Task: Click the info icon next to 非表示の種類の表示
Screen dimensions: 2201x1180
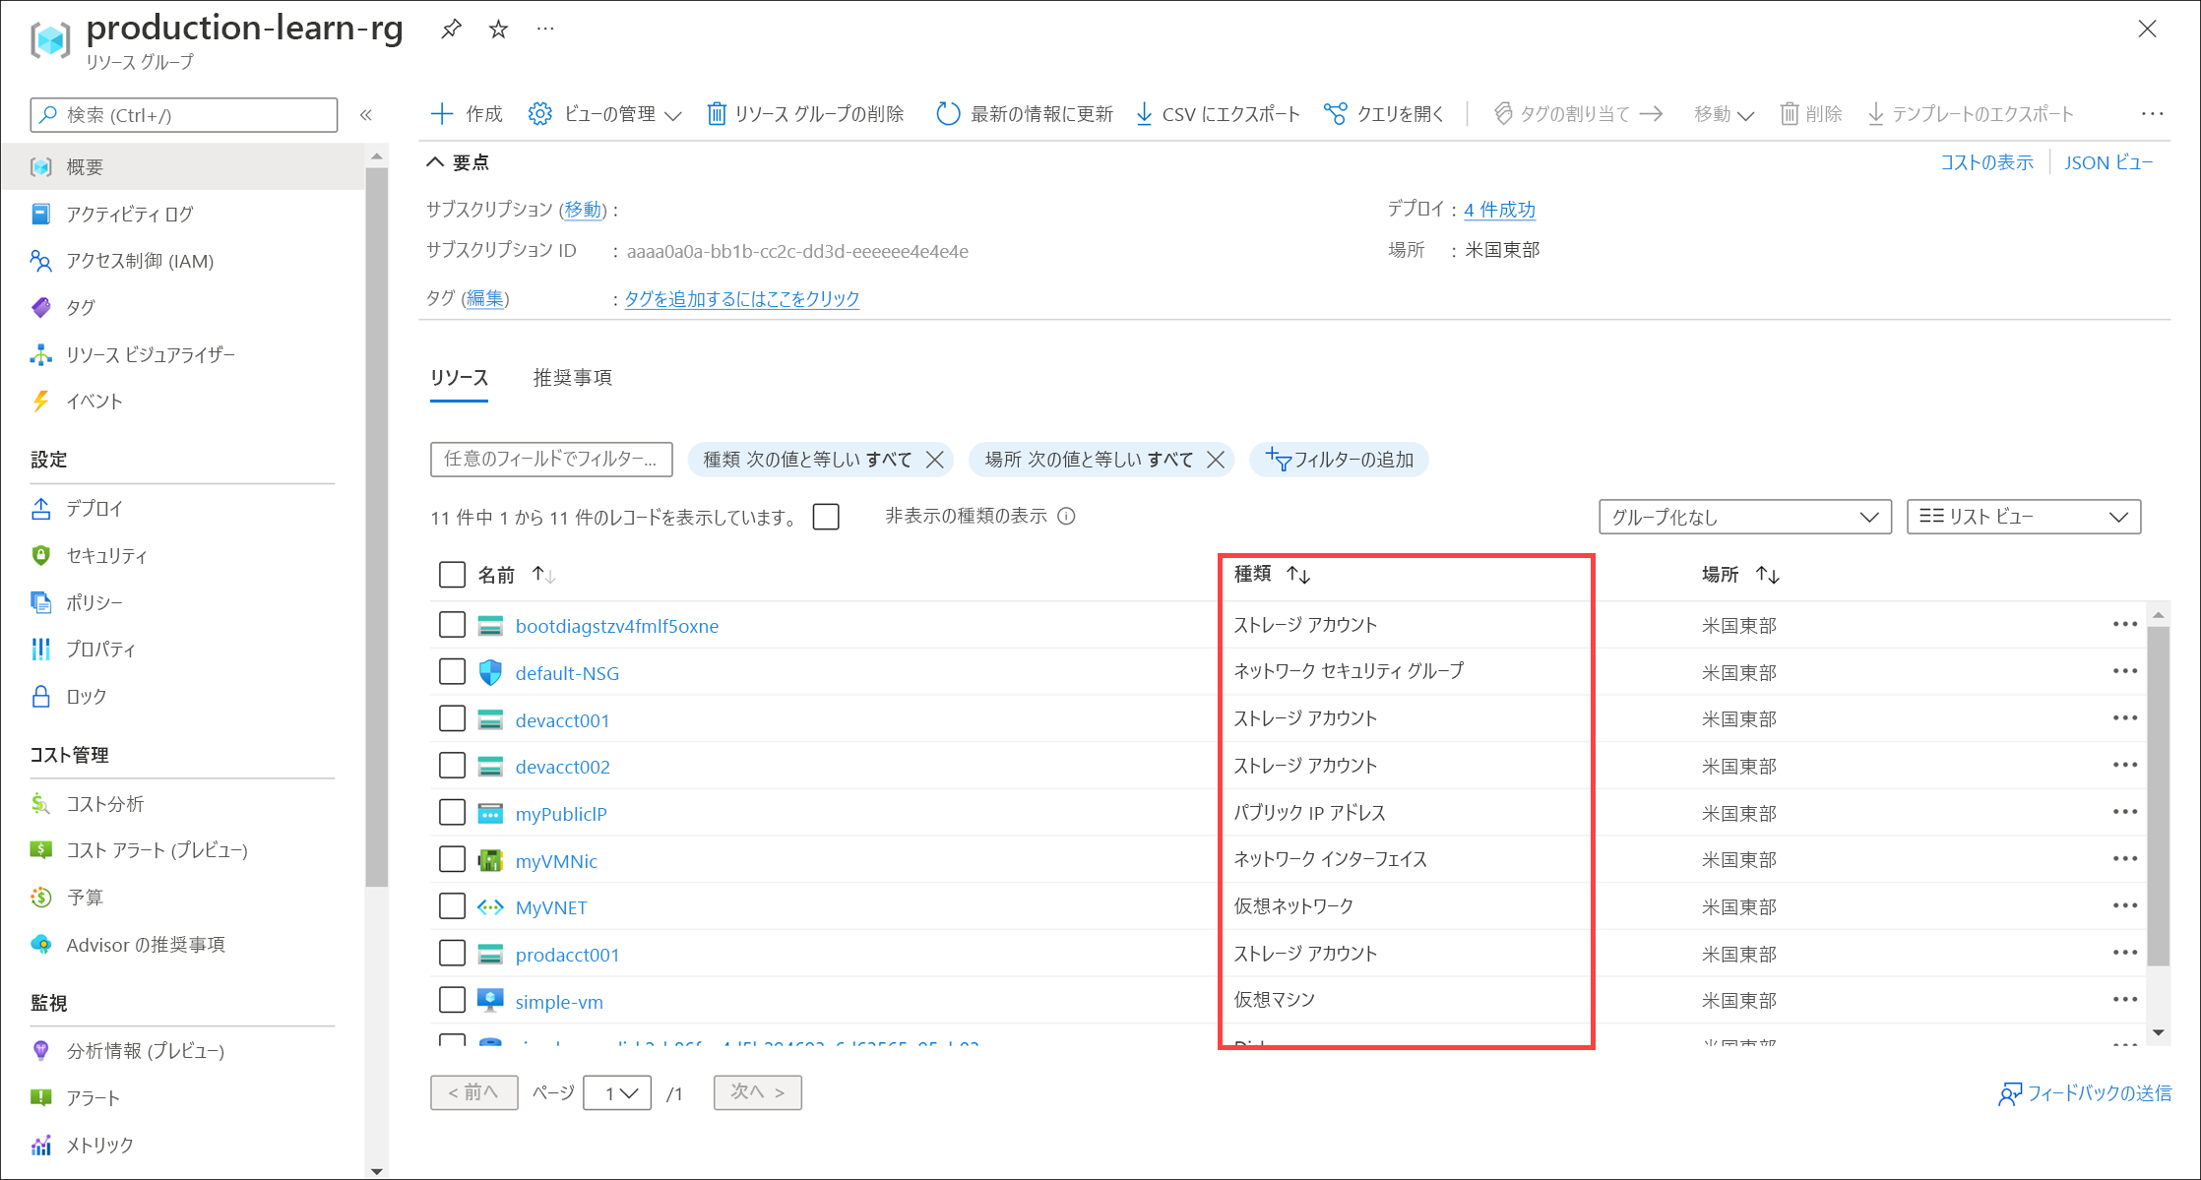Action: [x=1066, y=517]
